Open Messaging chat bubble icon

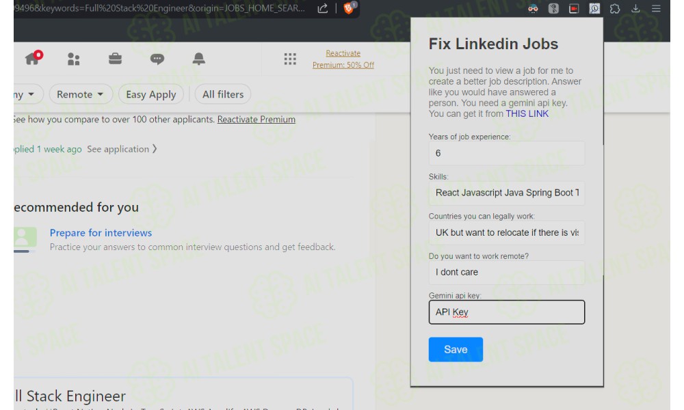click(157, 59)
